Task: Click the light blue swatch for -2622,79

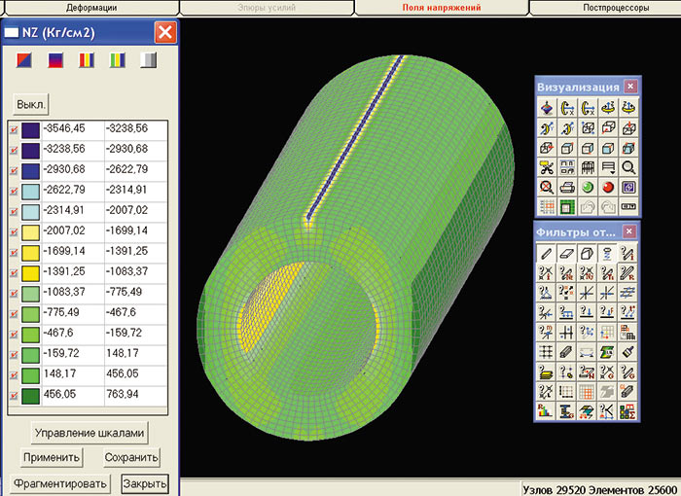Action: coord(31,190)
